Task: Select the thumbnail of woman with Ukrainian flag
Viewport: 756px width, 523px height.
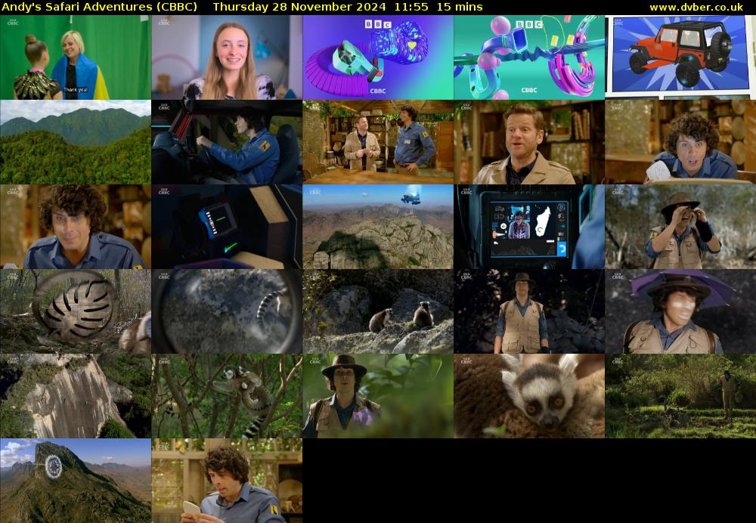Action: coord(75,57)
